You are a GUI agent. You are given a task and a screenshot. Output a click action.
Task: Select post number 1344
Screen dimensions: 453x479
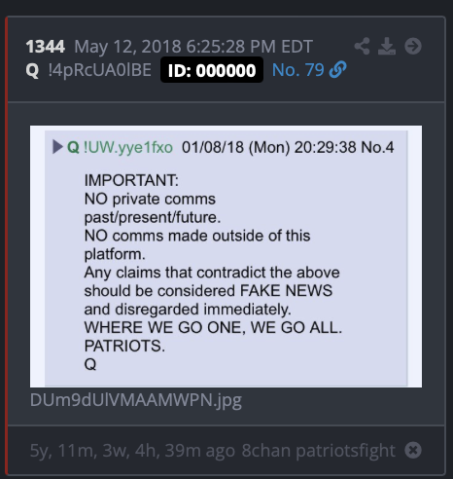click(46, 47)
